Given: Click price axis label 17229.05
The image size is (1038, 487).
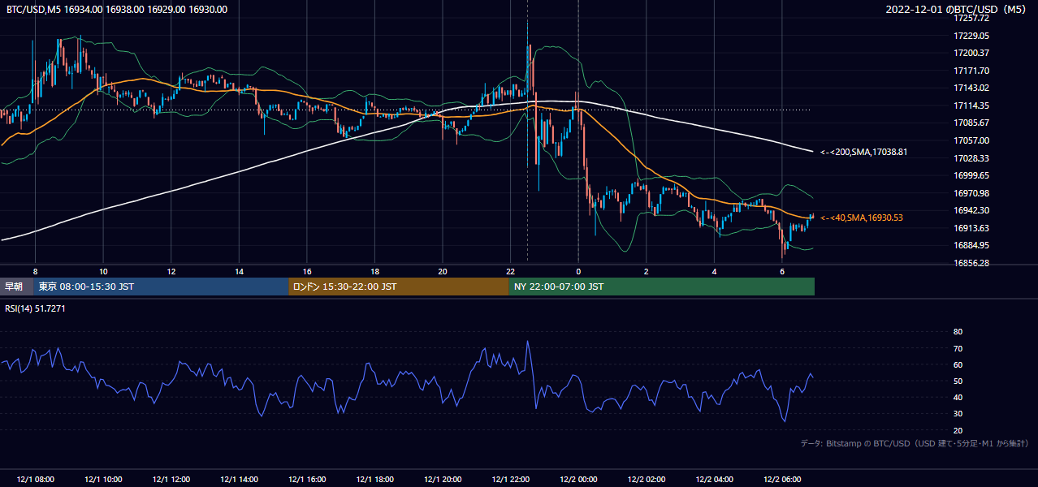Looking at the screenshot, I should point(971,36).
